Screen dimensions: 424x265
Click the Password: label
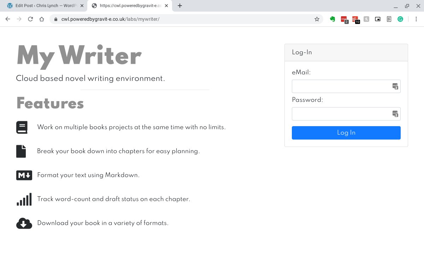coord(308,100)
